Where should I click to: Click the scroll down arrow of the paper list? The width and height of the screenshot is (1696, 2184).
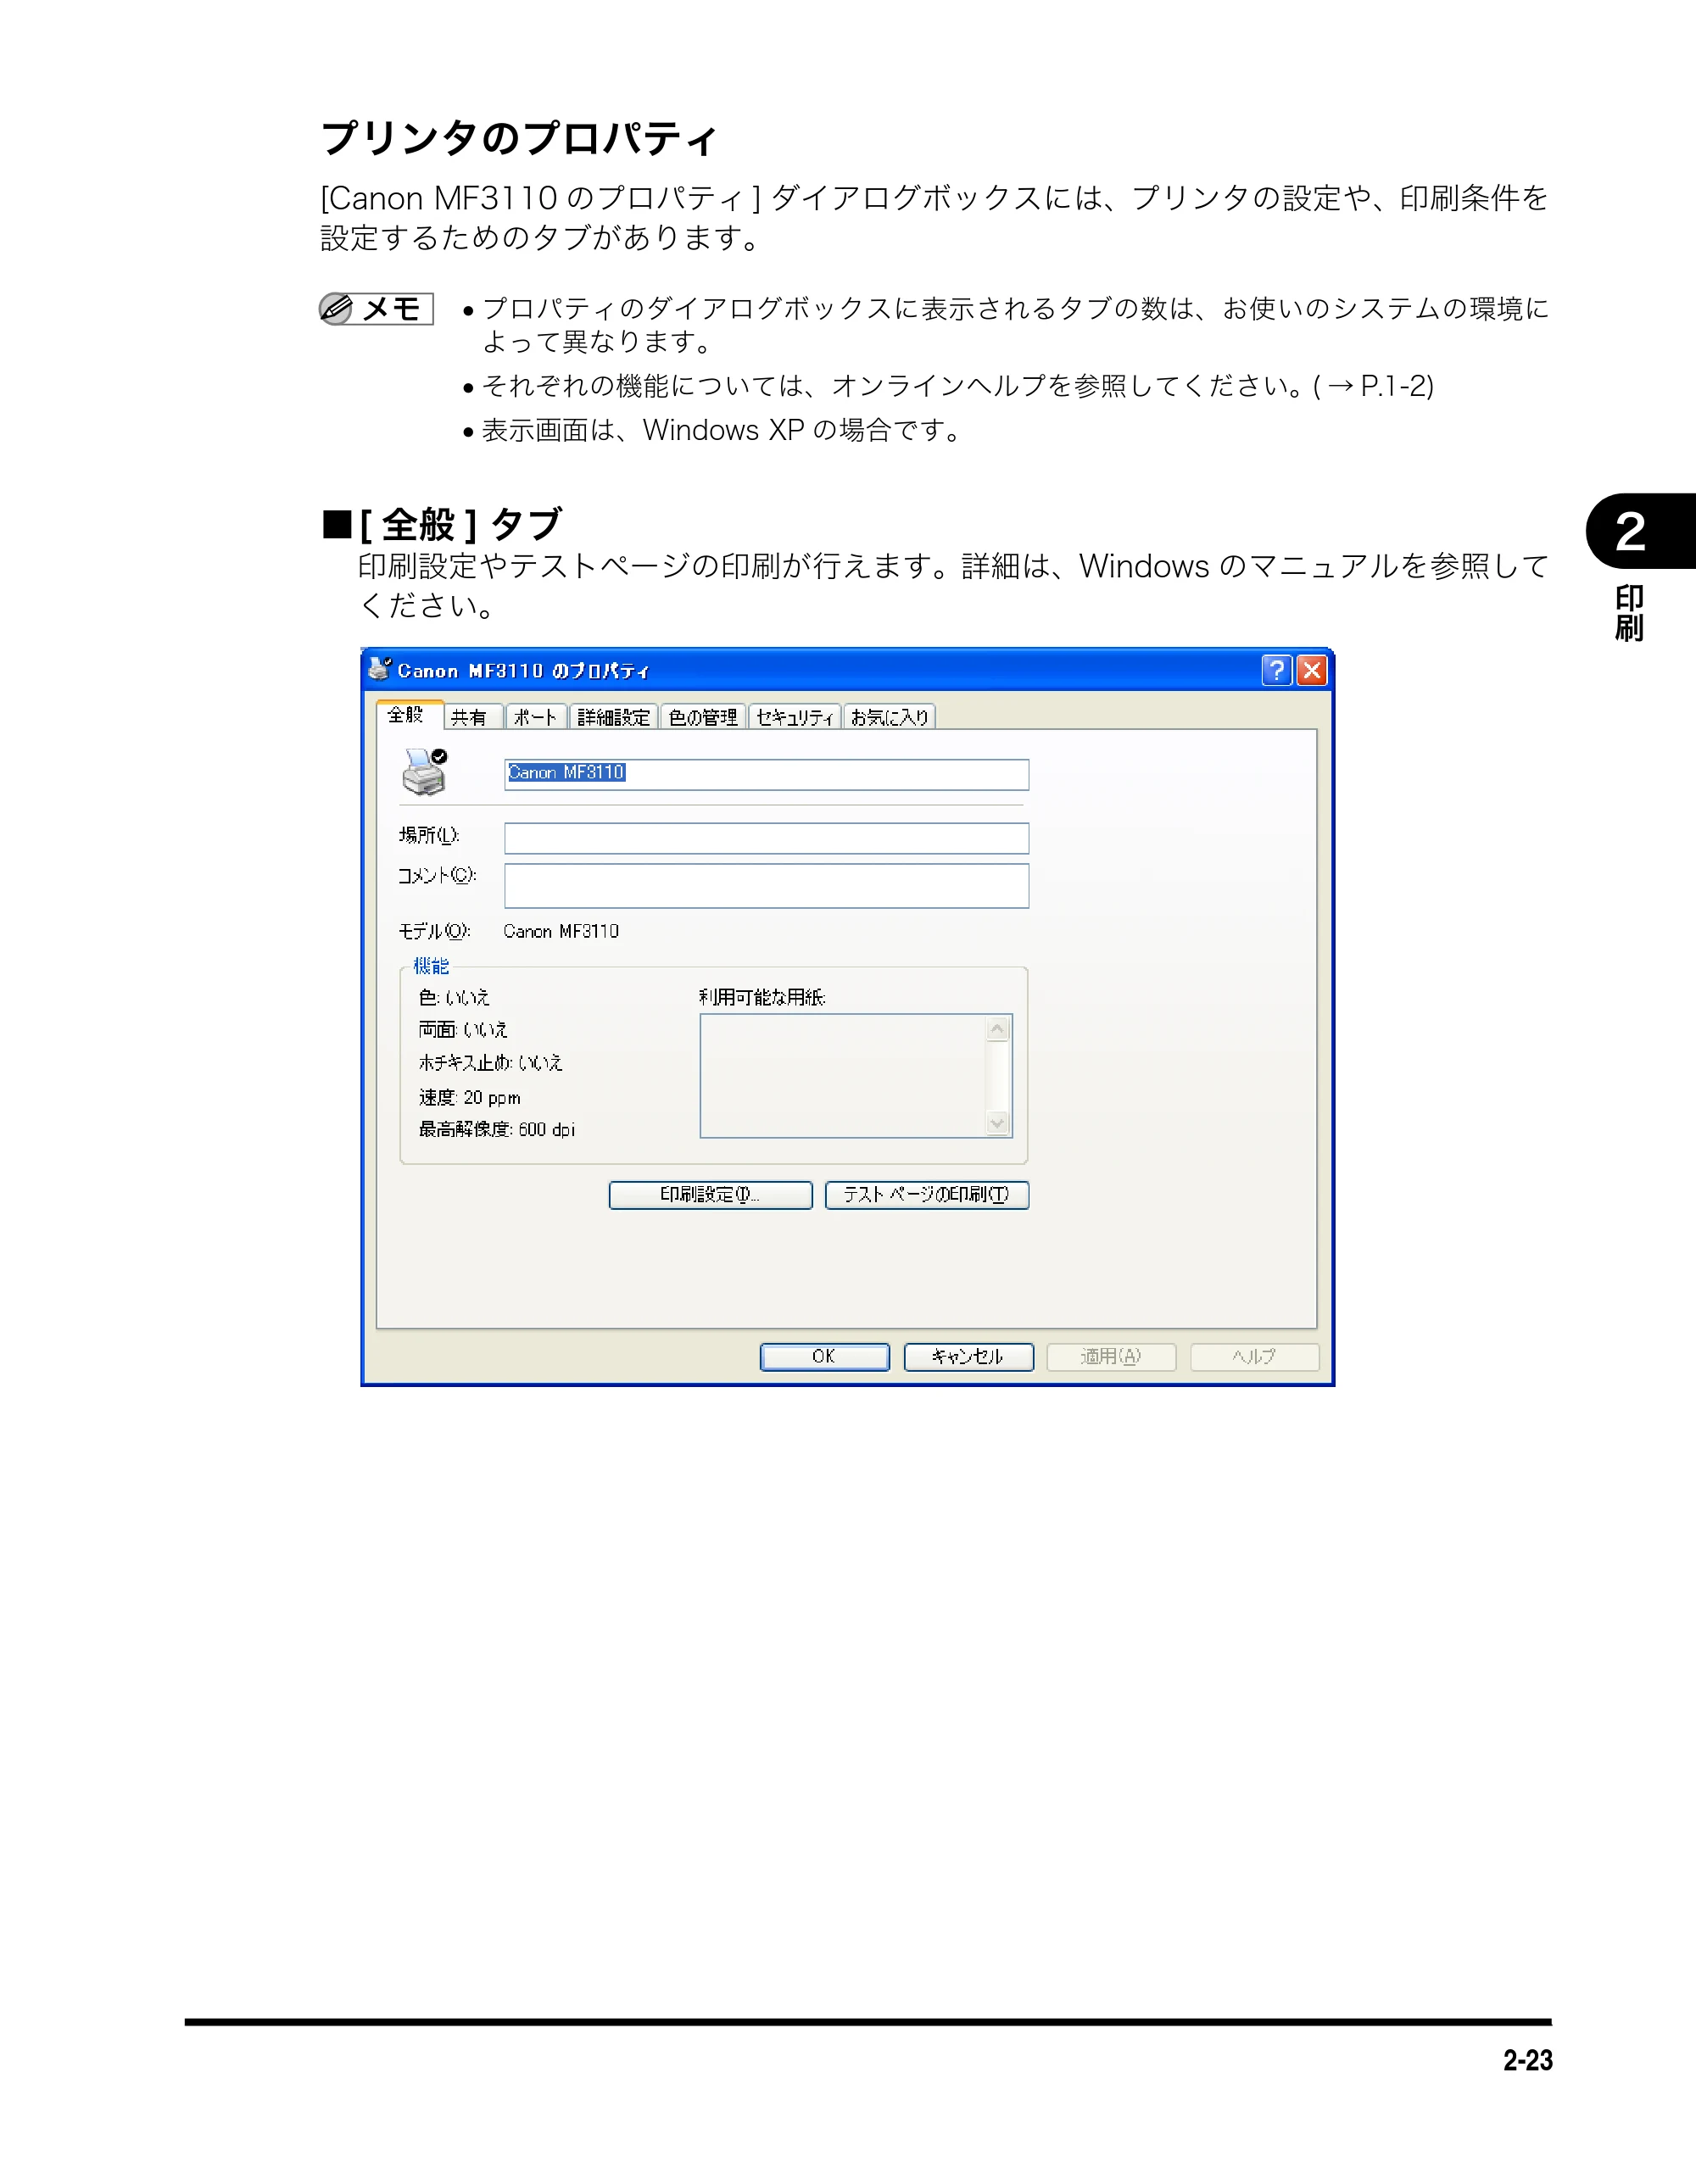pos(997,1123)
